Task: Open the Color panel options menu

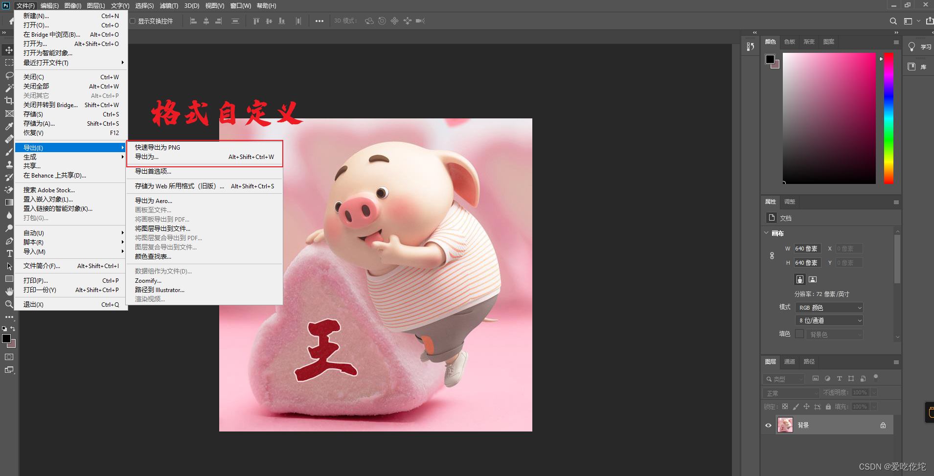Action: point(896,42)
